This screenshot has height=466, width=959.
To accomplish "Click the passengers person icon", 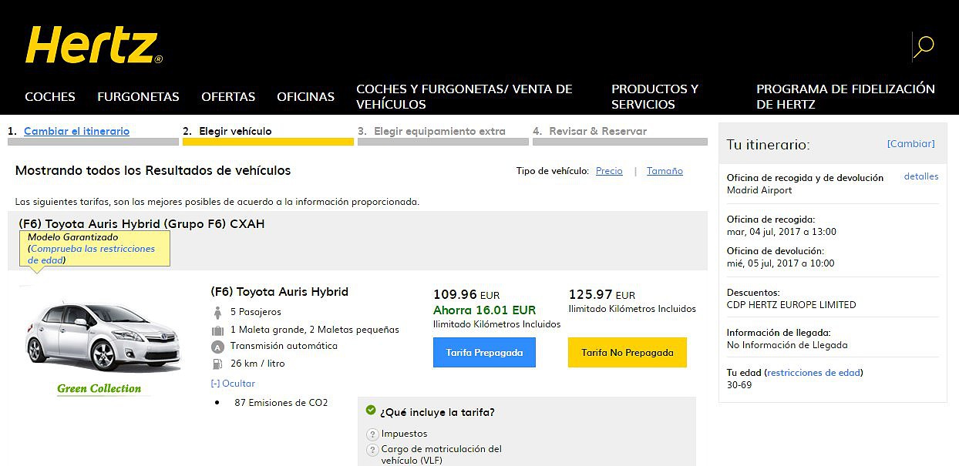I will point(217,313).
